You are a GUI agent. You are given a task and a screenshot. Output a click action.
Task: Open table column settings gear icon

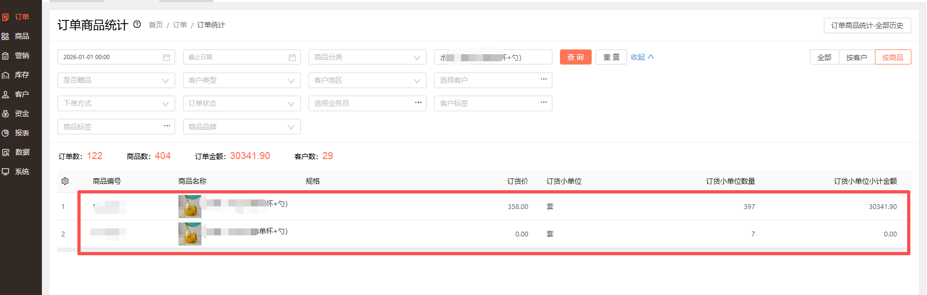coord(65,181)
